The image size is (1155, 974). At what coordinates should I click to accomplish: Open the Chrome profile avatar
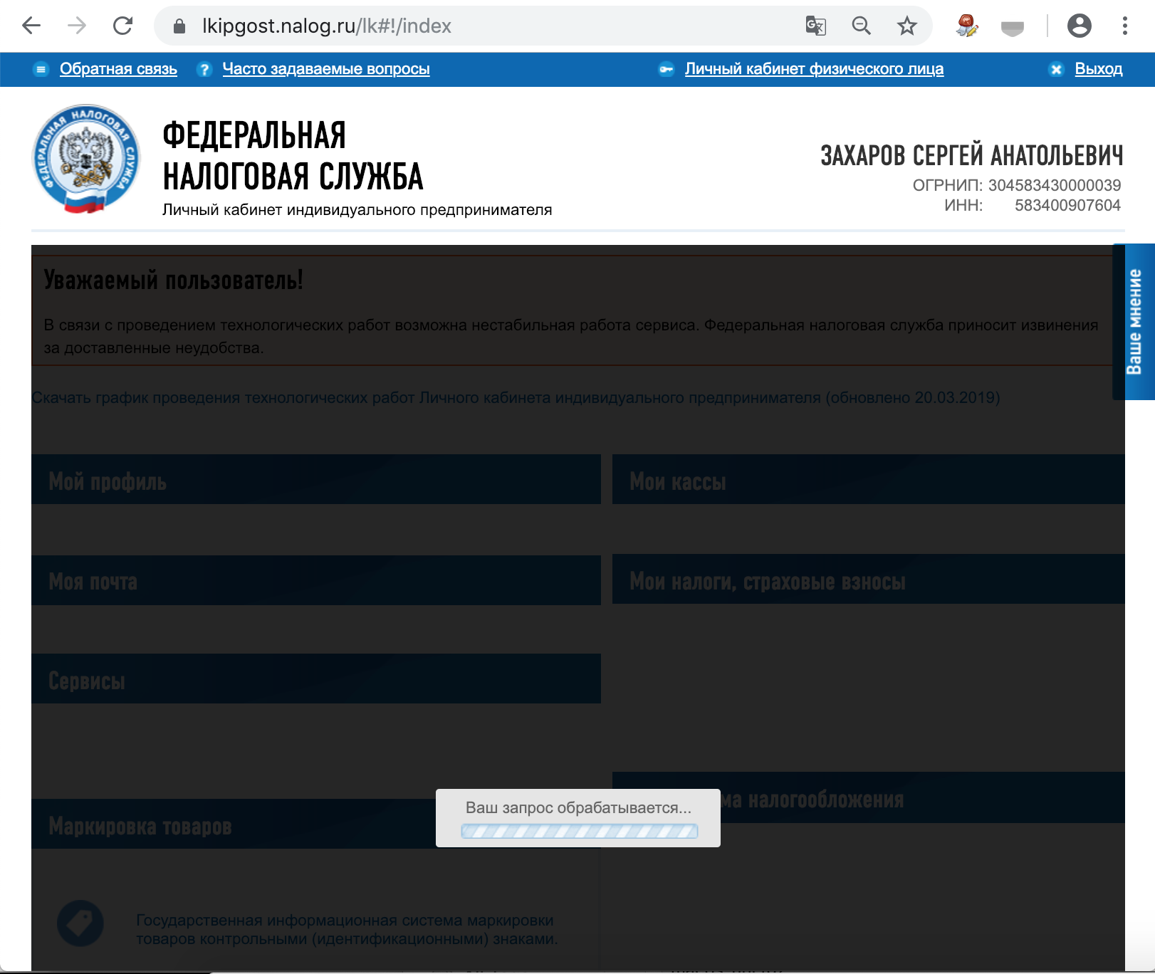pos(1080,26)
